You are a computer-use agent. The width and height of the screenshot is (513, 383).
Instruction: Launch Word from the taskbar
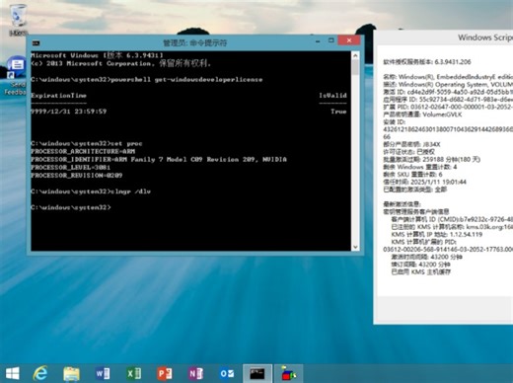click(103, 374)
